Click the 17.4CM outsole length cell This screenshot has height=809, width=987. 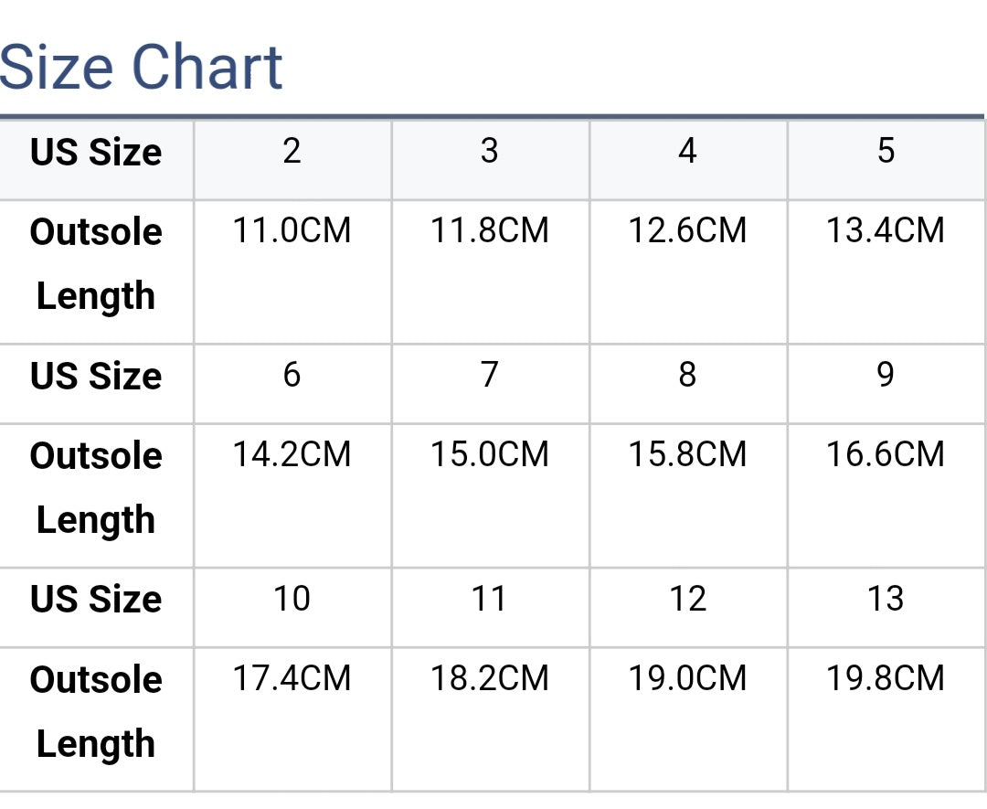[292, 678]
